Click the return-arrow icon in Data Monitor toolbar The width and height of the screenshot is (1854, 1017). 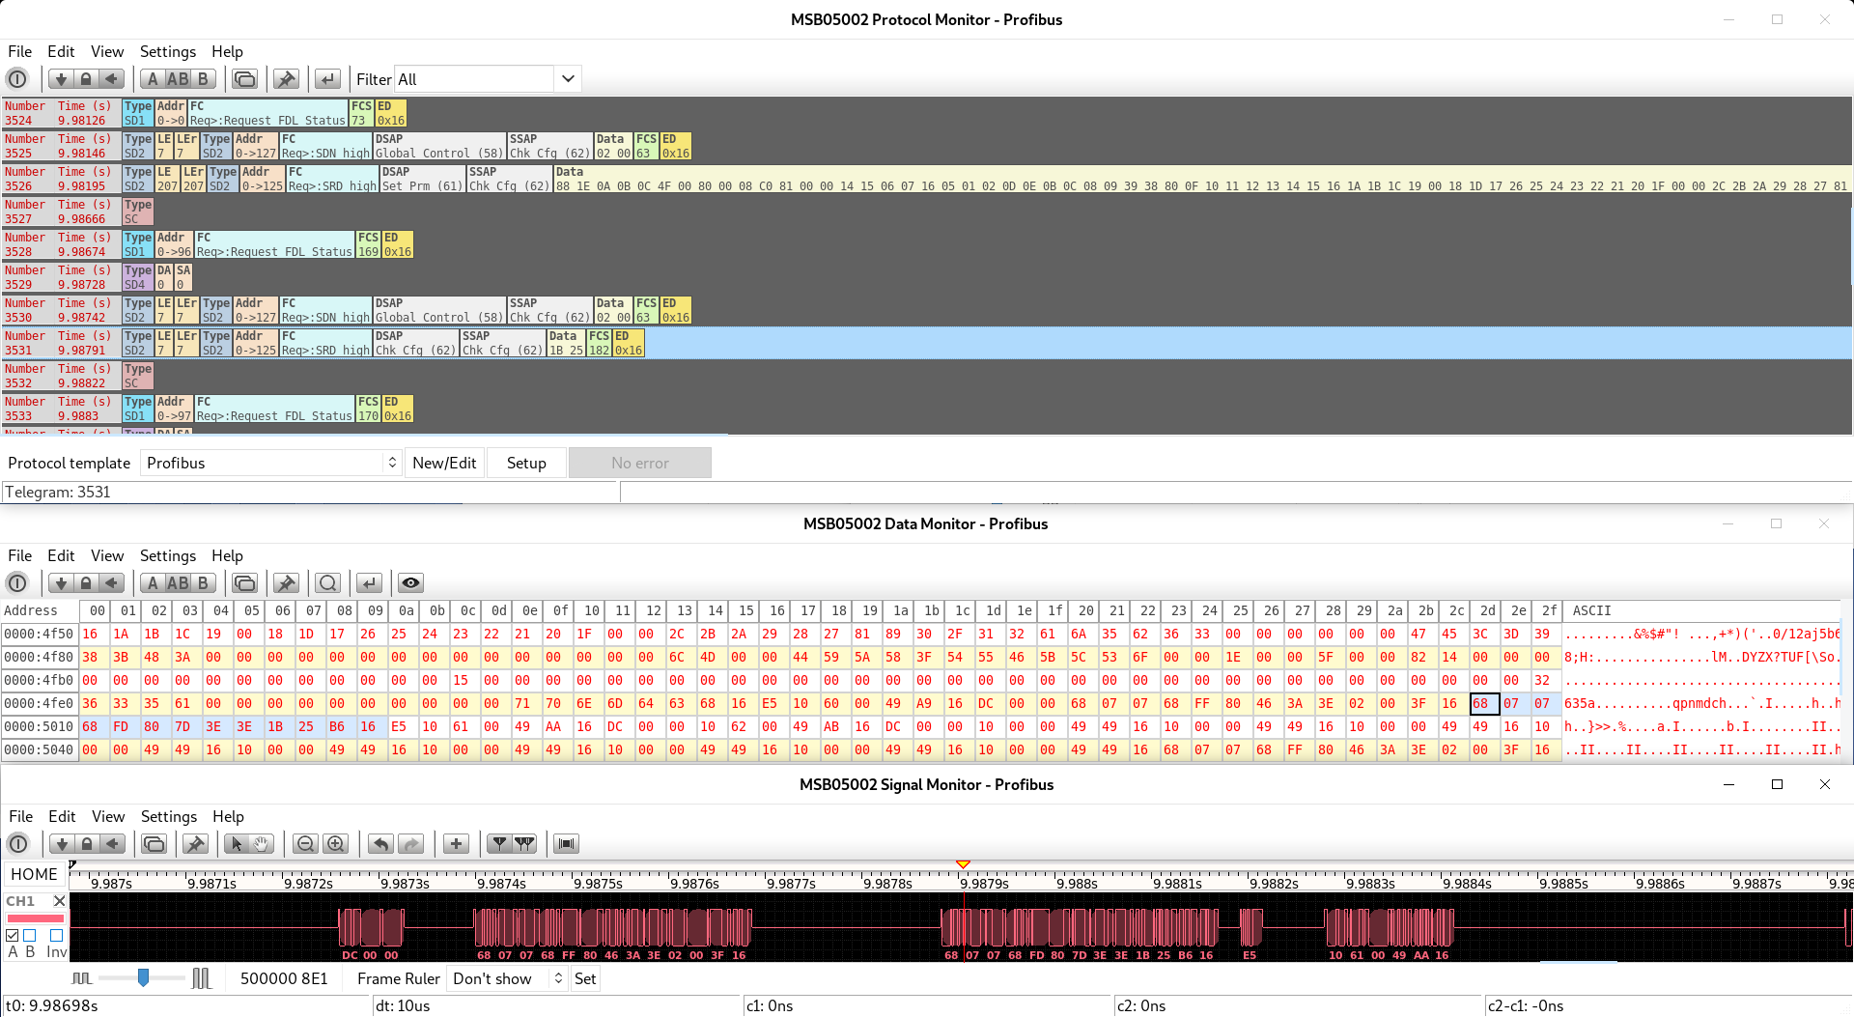pyautogui.click(x=369, y=583)
